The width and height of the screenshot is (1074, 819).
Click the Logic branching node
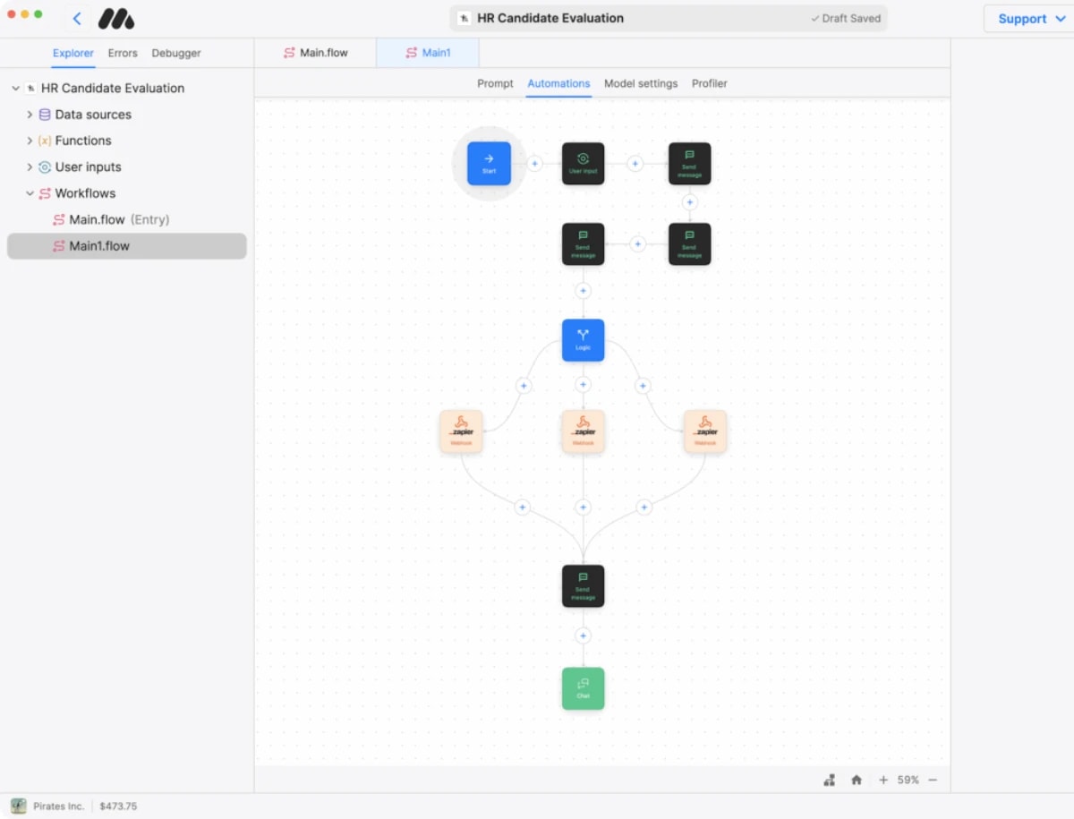pos(583,340)
